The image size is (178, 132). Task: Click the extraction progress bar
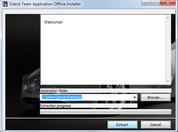point(106,112)
